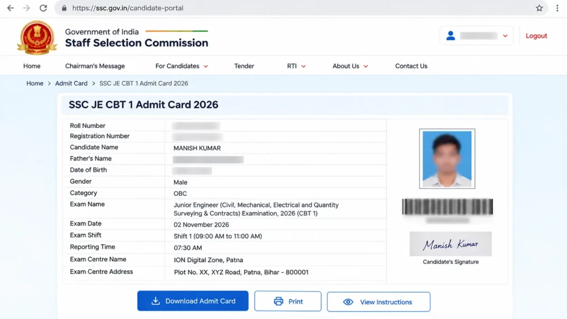Click the blurred username field in header
This screenshot has height=319, width=567.
[x=479, y=36]
